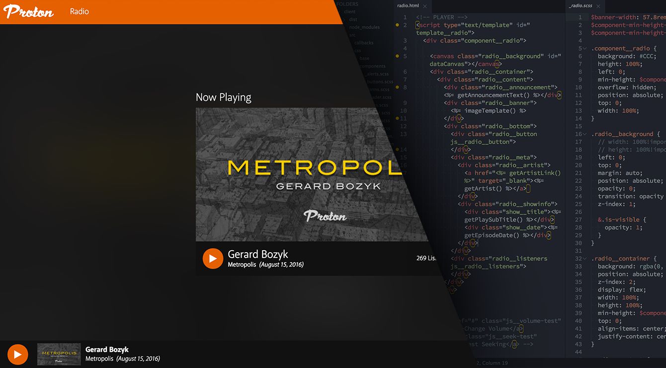Switch to the radio.html editor tab
Screen dimensions: 666x368
(x=408, y=6)
